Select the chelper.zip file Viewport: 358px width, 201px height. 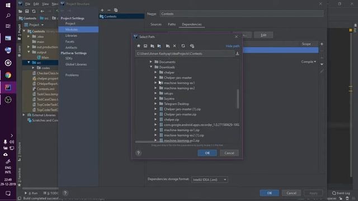click(171, 119)
